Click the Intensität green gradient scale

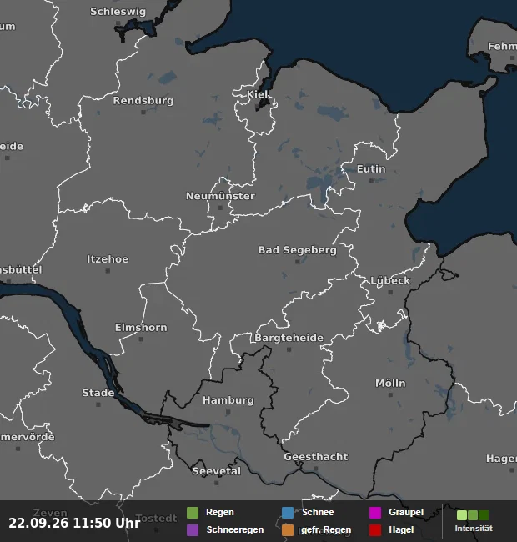point(473,515)
